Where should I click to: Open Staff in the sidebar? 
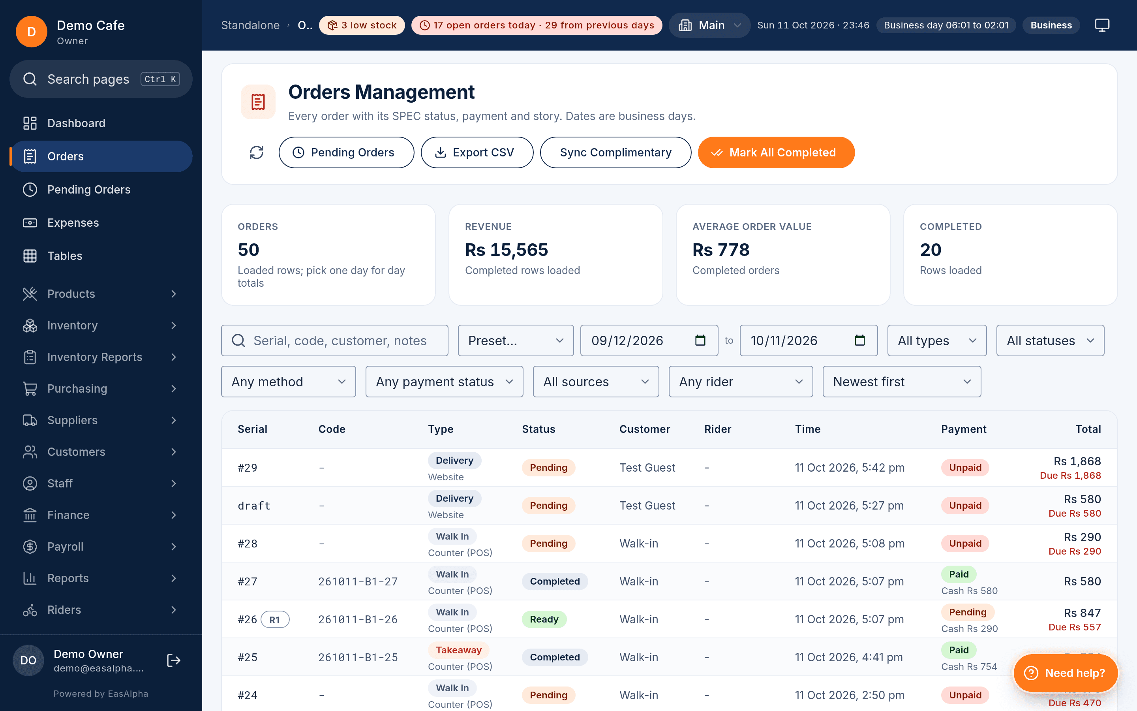[101, 483]
